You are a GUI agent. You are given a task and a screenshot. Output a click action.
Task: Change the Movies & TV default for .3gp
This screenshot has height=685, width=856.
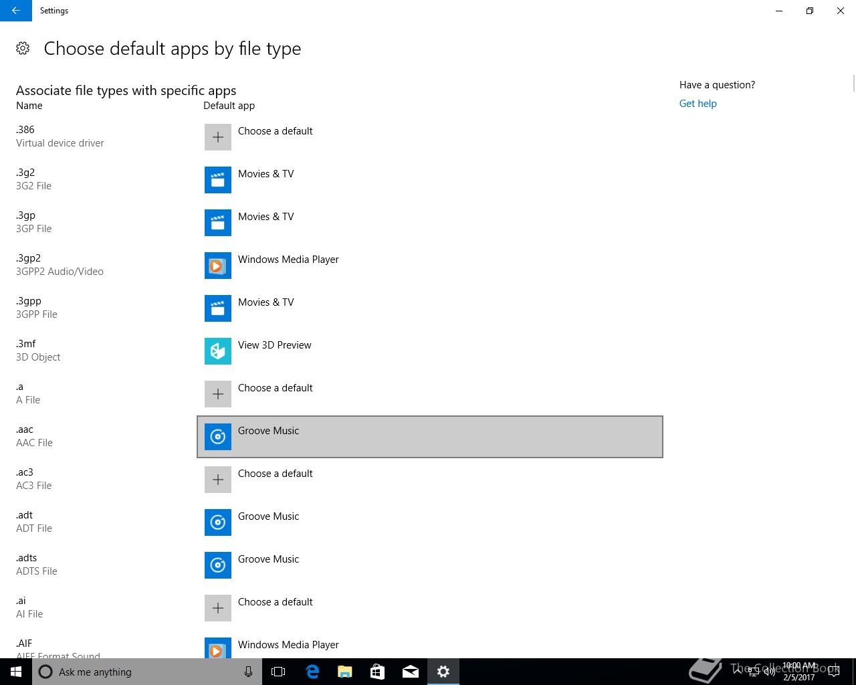(430, 223)
